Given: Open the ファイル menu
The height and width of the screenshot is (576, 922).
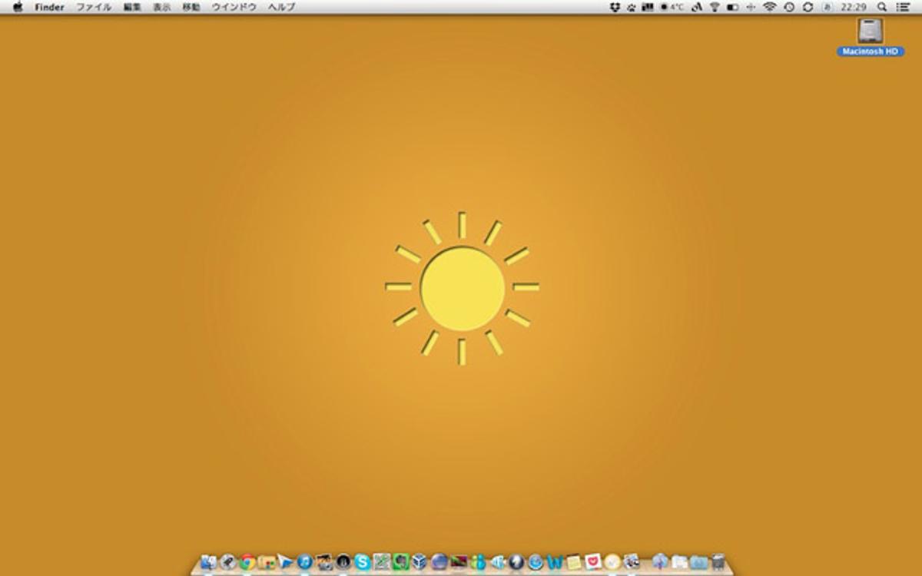Looking at the screenshot, I should [93, 7].
